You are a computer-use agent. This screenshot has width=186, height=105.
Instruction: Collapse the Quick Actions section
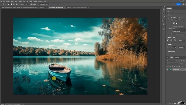point(167,51)
